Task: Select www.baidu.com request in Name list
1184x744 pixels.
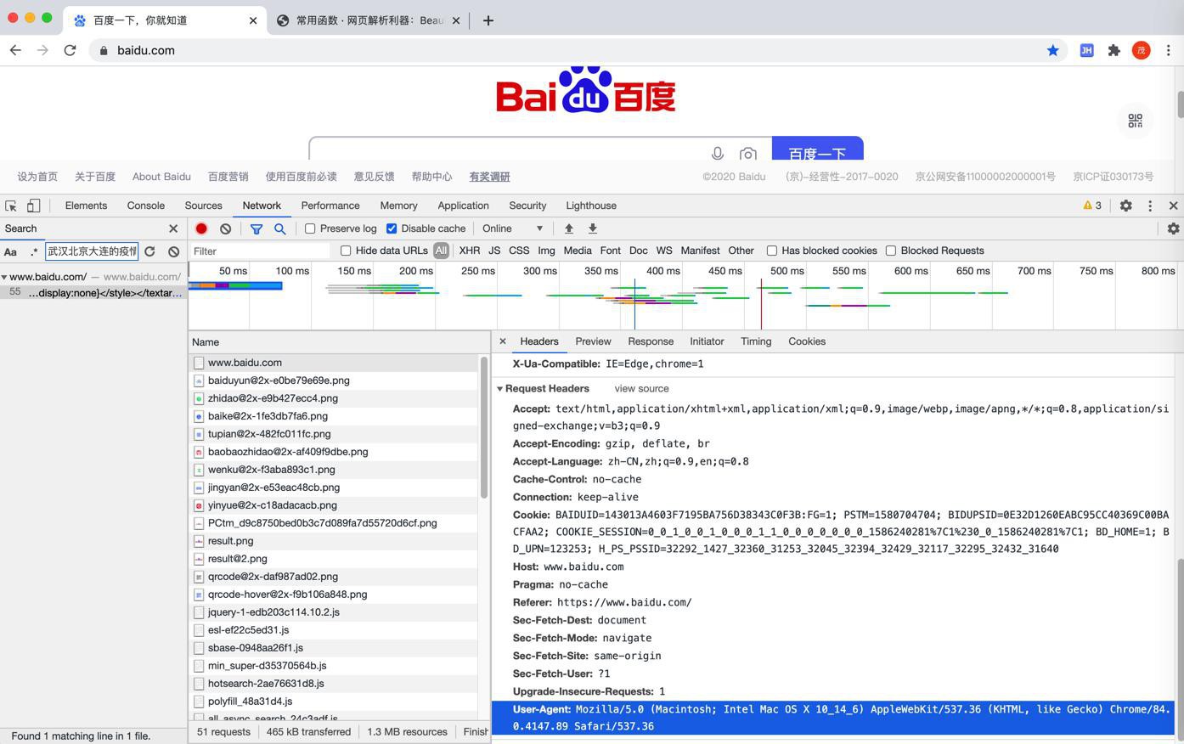Action: click(333, 363)
